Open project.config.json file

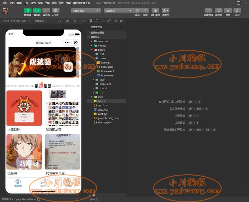(106, 118)
